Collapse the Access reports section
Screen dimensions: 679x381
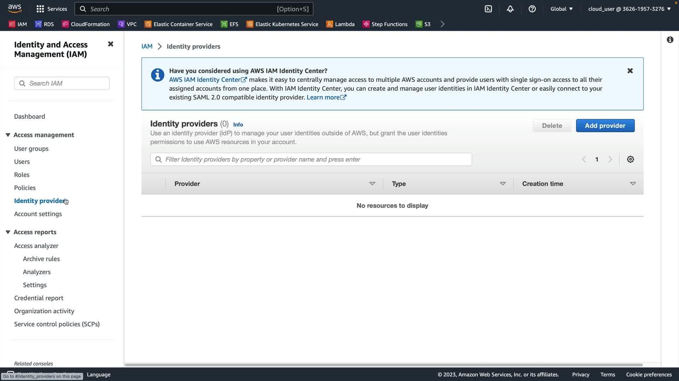(x=8, y=232)
